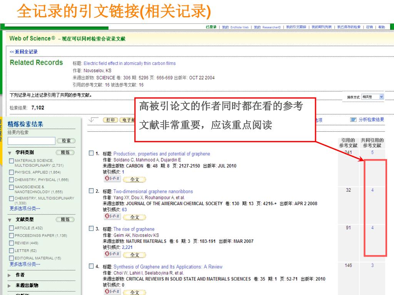The width and height of the screenshot is (394, 295).
Task: Check PROCEEDINGS PAPER filter
Action: [x=11, y=235]
